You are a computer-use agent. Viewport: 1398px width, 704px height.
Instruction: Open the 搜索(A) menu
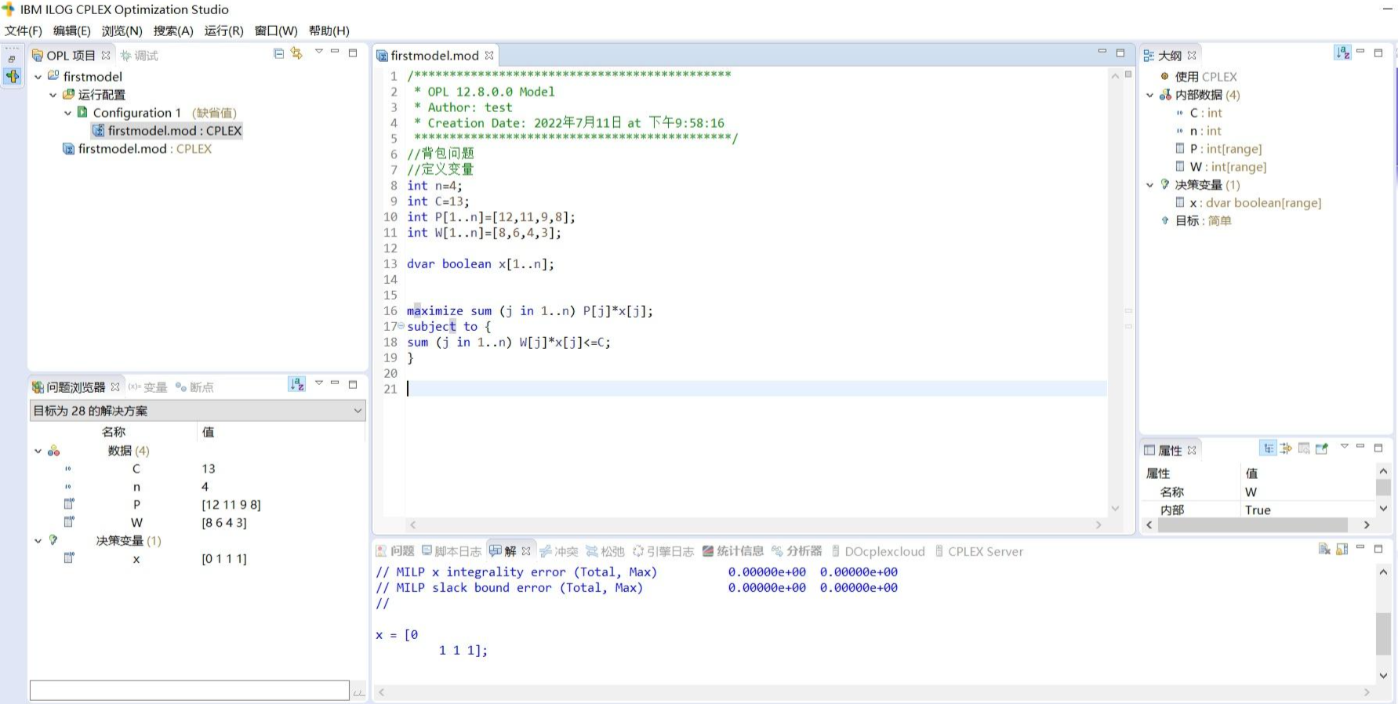point(173,31)
